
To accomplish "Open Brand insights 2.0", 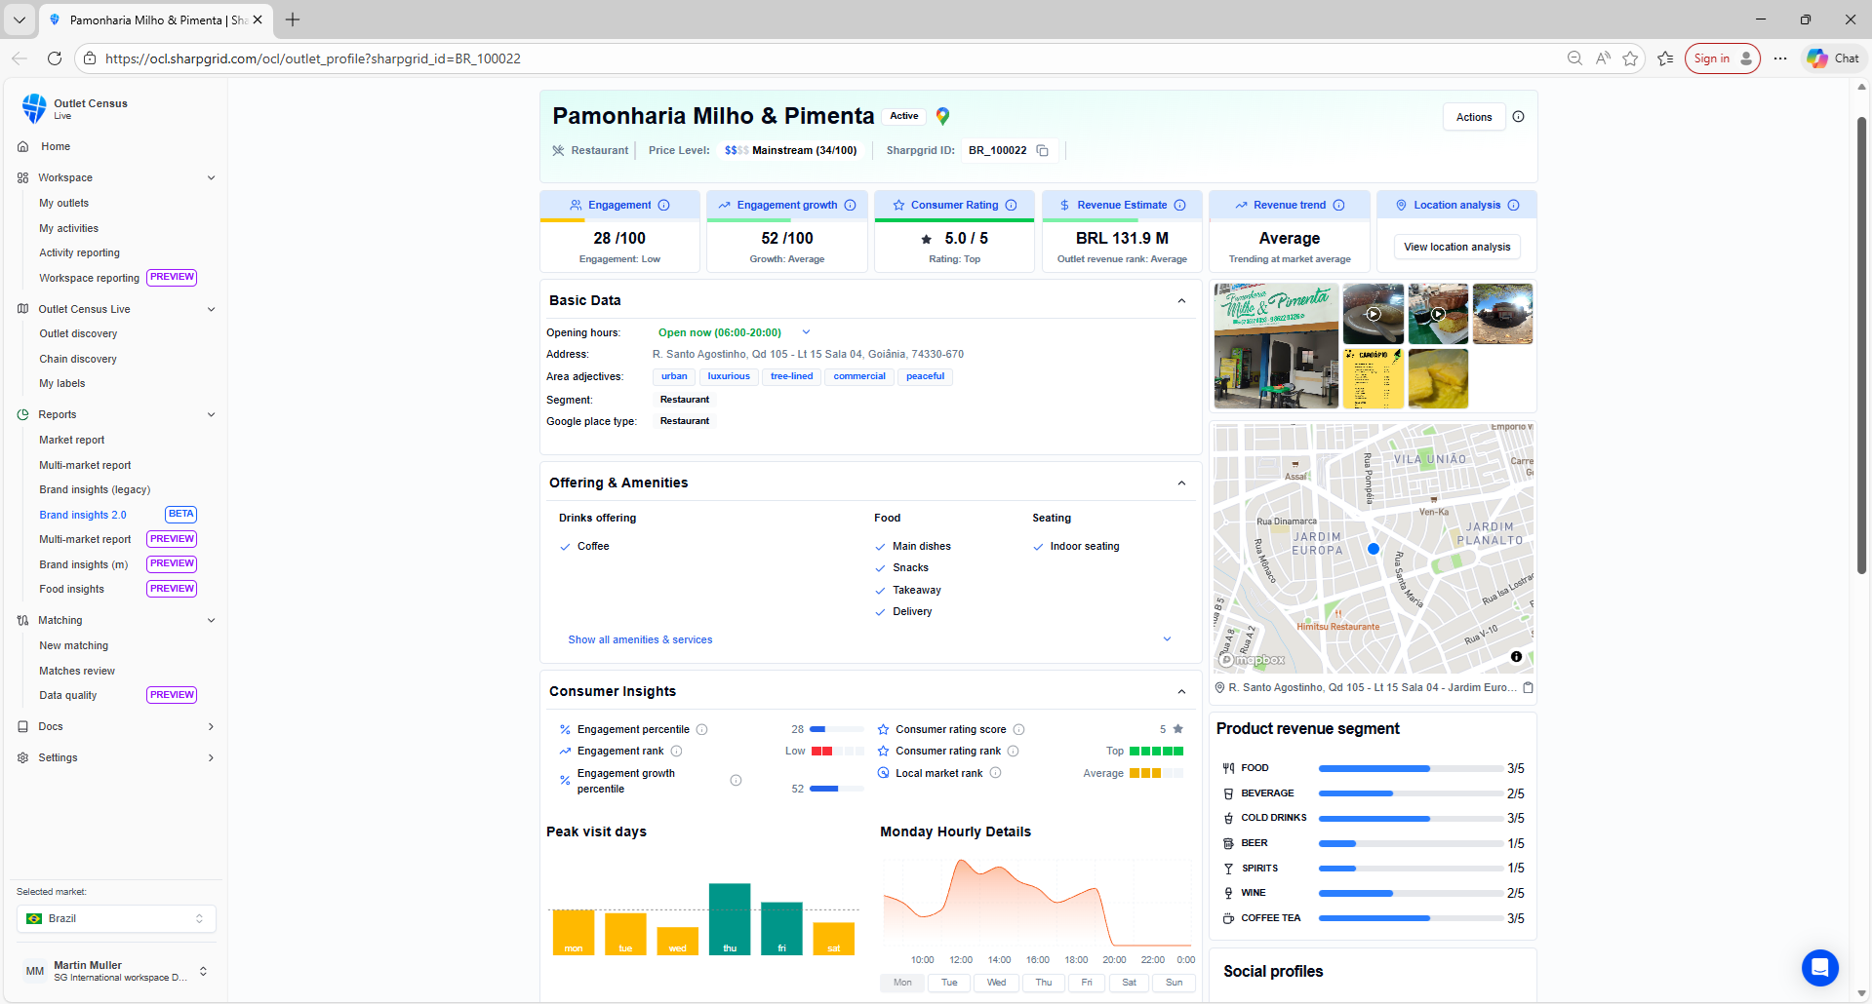I will (83, 515).
